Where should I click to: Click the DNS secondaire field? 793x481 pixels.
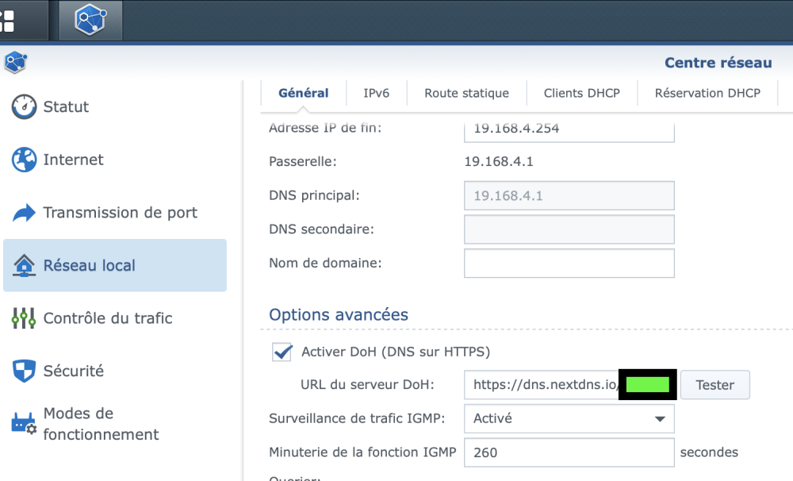569,229
